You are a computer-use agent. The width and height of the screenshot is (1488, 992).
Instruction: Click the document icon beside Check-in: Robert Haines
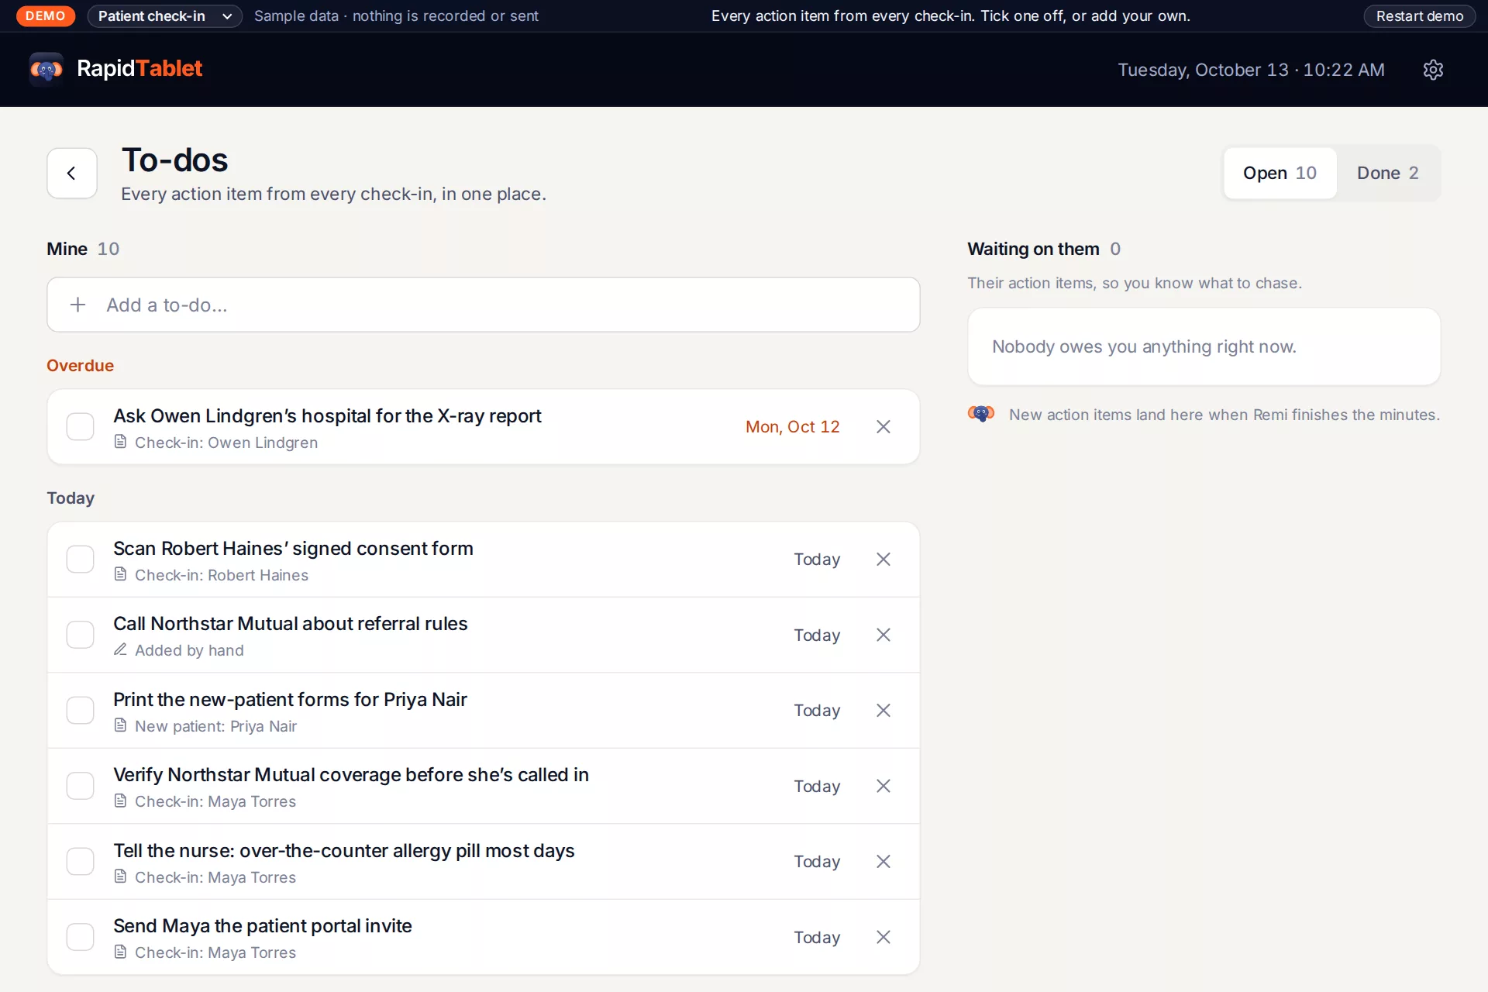[x=120, y=574]
